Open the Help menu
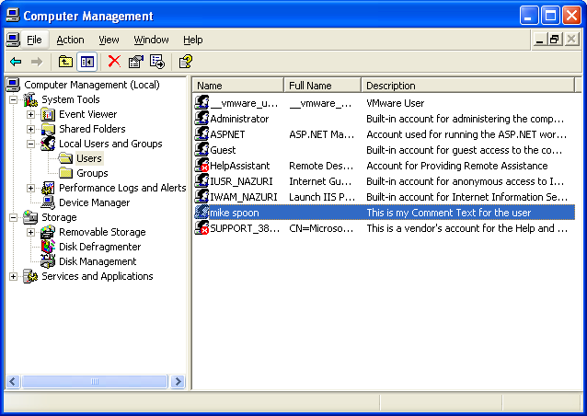Image resolution: width=587 pixels, height=416 pixels. [193, 40]
